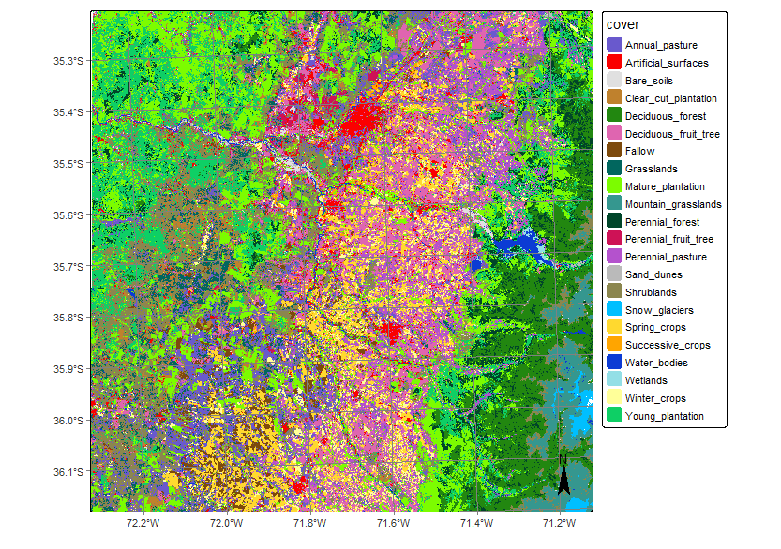Select the Water_bodies blue legend swatch
781x549 pixels.
click(x=614, y=363)
